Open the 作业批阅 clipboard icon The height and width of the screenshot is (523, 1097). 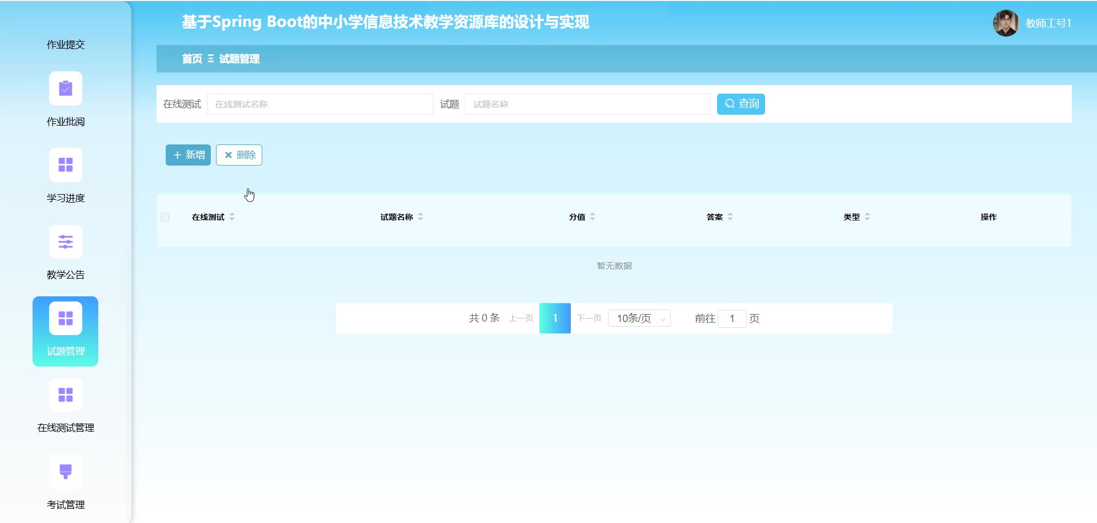[x=66, y=88]
